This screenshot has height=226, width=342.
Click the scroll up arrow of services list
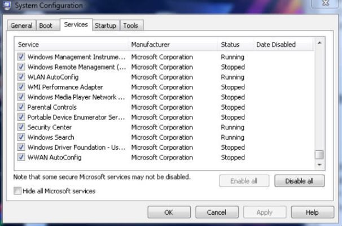[320, 44]
